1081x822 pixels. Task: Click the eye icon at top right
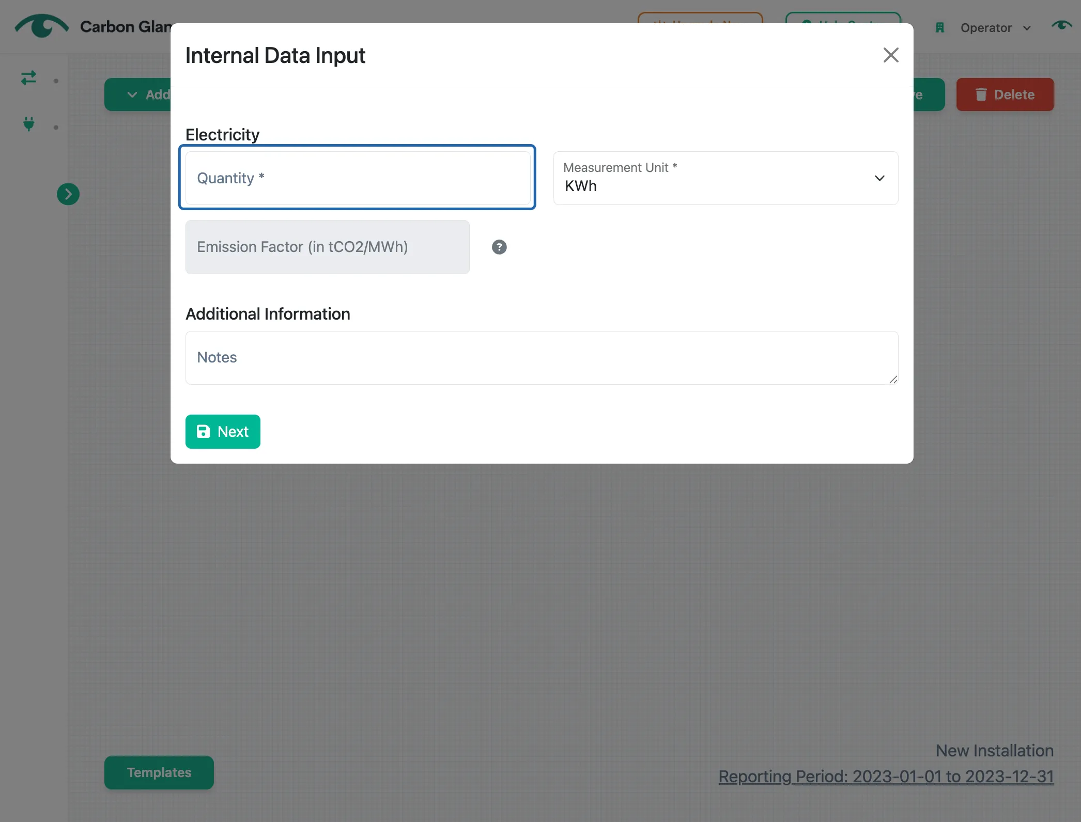[1061, 25]
